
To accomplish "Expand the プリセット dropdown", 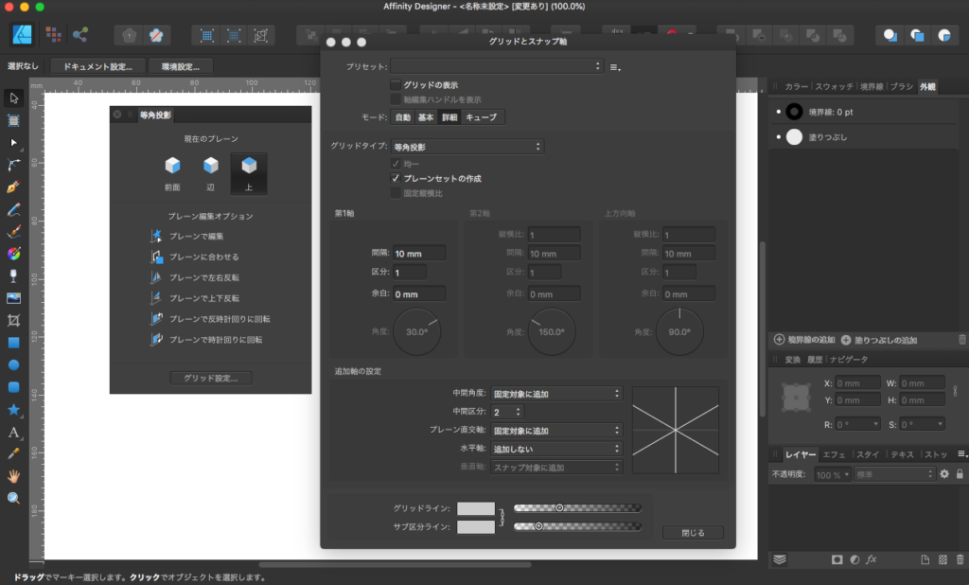I will [x=497, y=66].
